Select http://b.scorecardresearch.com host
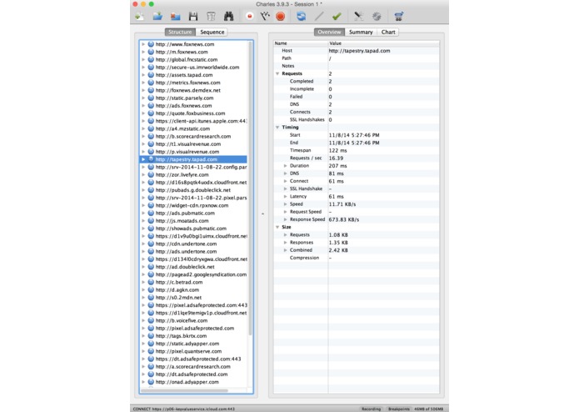This screenshot has width=579, height=412. [x=193, y=136]
